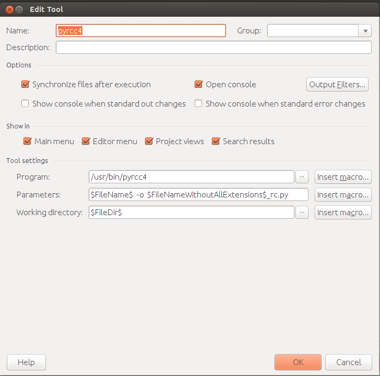This screenshot has width=380, height=376.
Task: Enable Show console when standard out changes
Action: point(25,103)
